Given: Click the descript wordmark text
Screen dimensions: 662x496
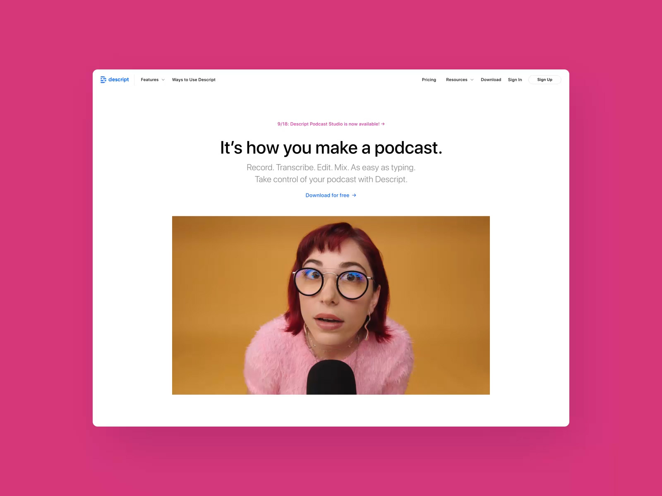Looking at the screenshot, I should click(119, 79).
